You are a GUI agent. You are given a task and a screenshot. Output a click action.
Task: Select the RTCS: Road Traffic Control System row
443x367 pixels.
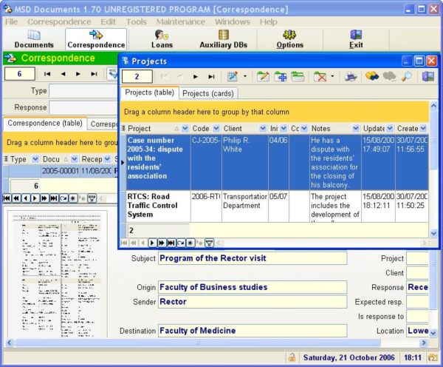[155, 205]
